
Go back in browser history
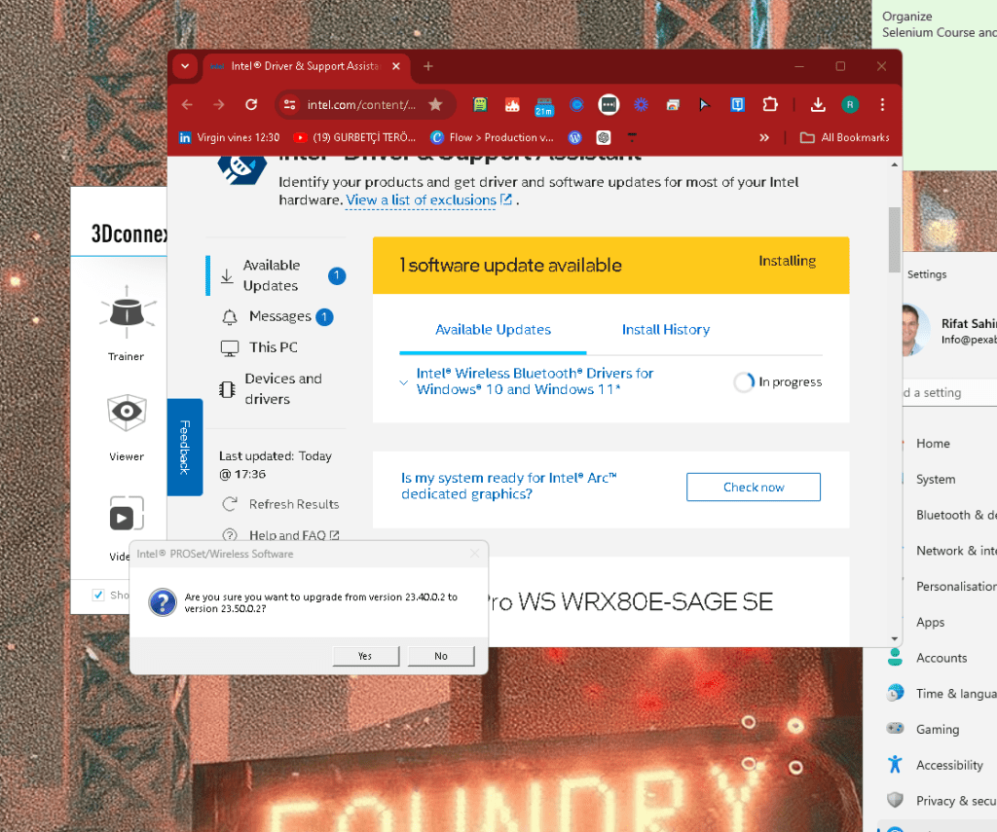187,104
